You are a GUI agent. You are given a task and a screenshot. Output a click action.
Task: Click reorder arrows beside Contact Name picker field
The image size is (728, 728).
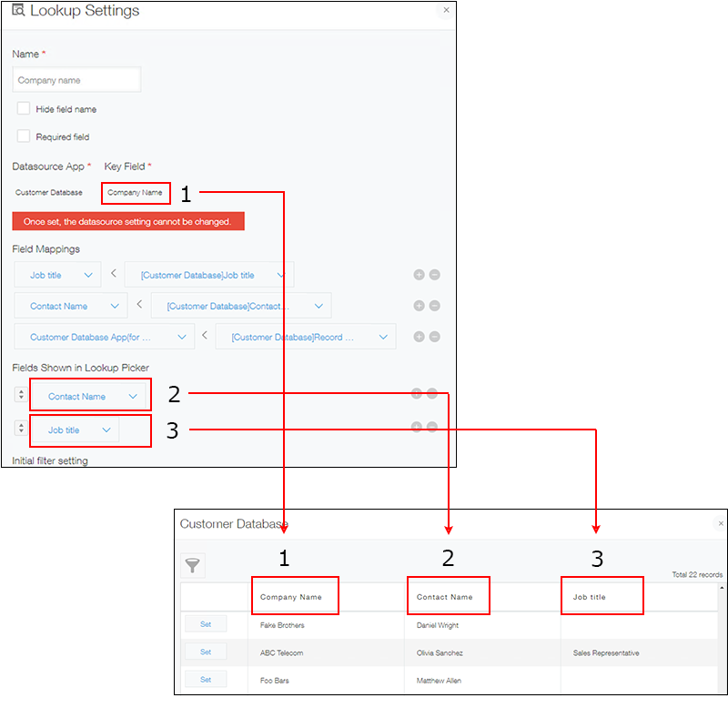pyautogui.click(x=20, y=395)
